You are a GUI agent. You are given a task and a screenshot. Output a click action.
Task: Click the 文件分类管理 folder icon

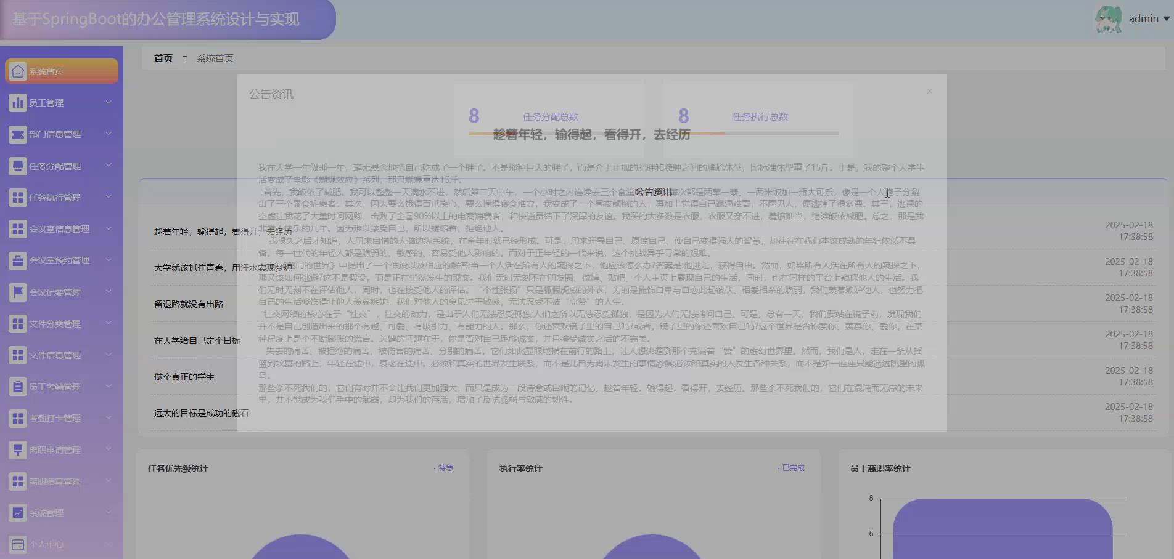17,323
